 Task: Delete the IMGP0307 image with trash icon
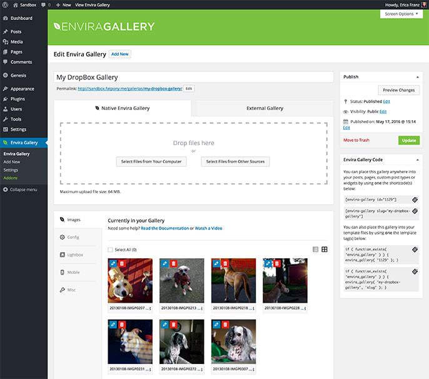pyautogui.click(x=225, y=324)
